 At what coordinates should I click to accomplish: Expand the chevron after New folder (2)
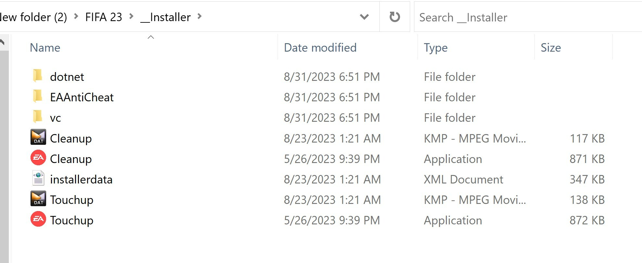[x=76, y=16]
